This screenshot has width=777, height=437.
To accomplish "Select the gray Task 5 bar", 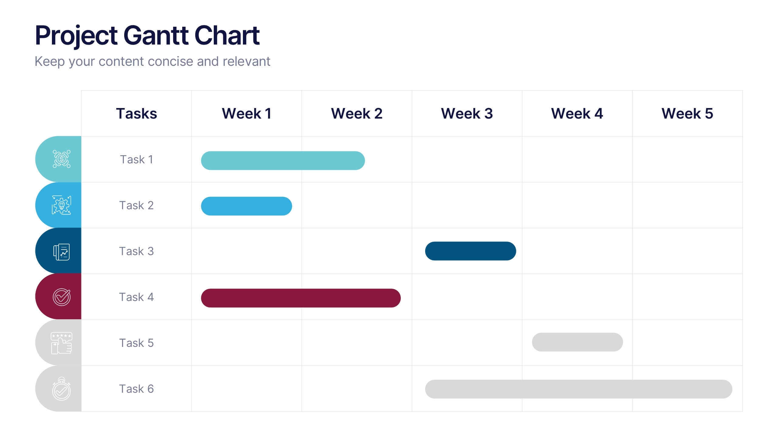I will pos(577,342).
